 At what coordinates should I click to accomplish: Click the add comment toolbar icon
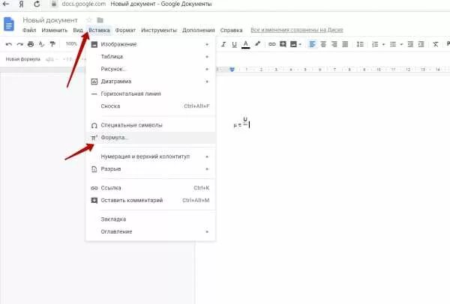pyautogui.click(x=283, y=44)
